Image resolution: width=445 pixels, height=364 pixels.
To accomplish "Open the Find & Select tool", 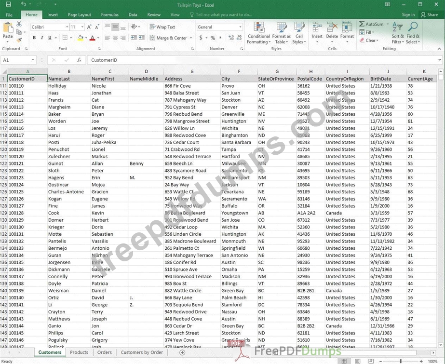I will tap(413, 33).
